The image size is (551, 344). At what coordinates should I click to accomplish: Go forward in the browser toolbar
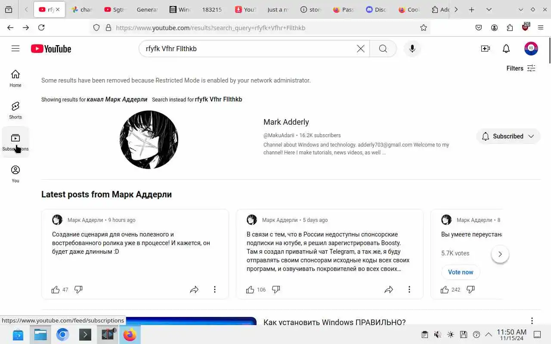(26, 28)
